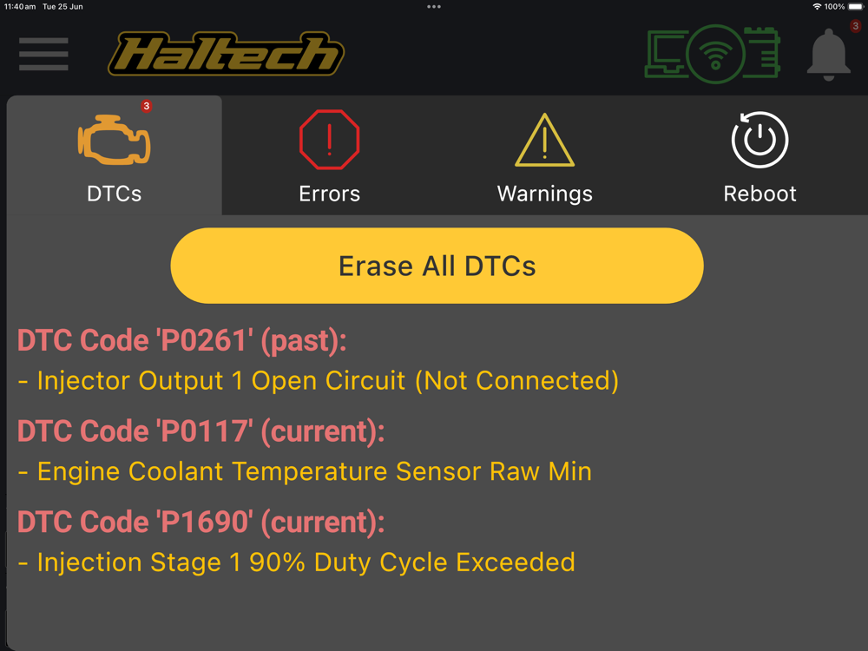Open the hamburger navigation menu
The image size is (868, 651).
(x=43, y=54)
